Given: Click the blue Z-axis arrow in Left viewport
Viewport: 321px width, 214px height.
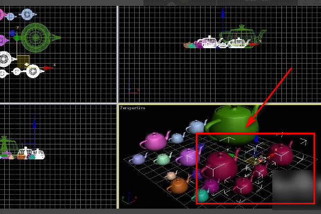Looking at the screenshot, I should click(x=35, y=123).
